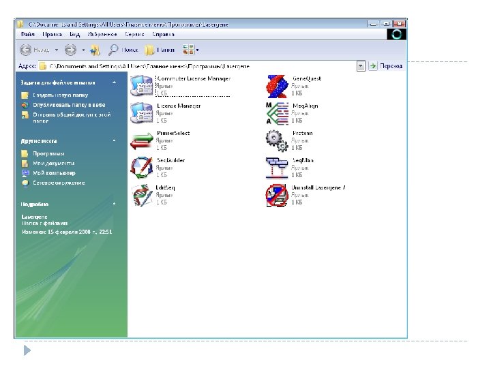Select the GeneQuest file name

[x=307, y=78]
